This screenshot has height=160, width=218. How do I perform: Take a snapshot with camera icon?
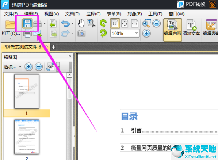(x=81, y=34)
